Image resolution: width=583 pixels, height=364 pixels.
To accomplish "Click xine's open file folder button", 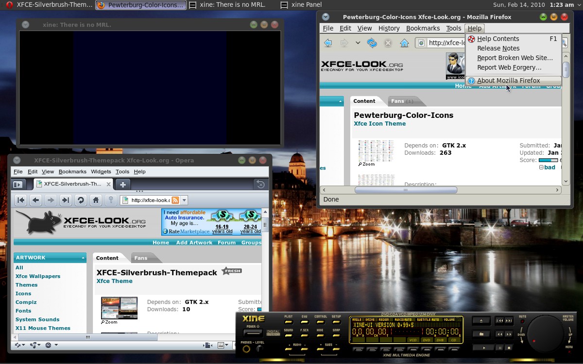I will (x=481, y=334).
